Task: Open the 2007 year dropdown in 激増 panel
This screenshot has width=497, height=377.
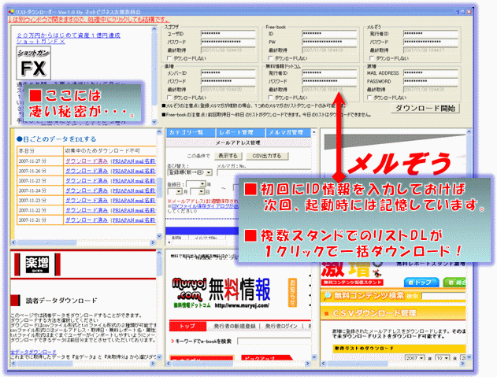Action: 414,358
